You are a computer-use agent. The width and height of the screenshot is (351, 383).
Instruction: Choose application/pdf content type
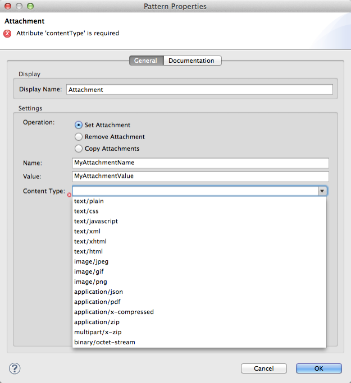pyautogui.click(x=97, y=302)
